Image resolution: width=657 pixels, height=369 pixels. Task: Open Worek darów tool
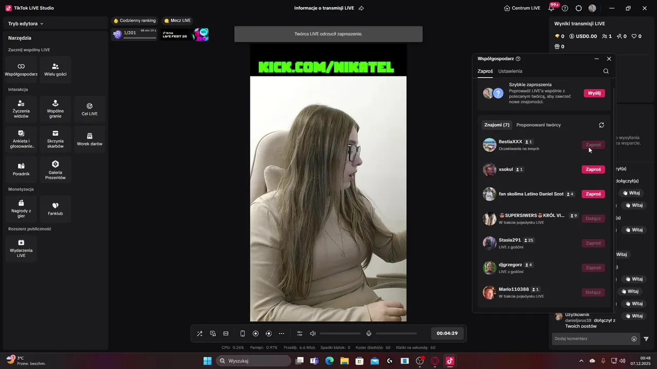tap(89, 139)
